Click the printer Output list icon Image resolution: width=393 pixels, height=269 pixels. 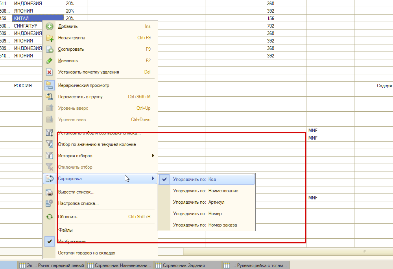tap(50, 192)
